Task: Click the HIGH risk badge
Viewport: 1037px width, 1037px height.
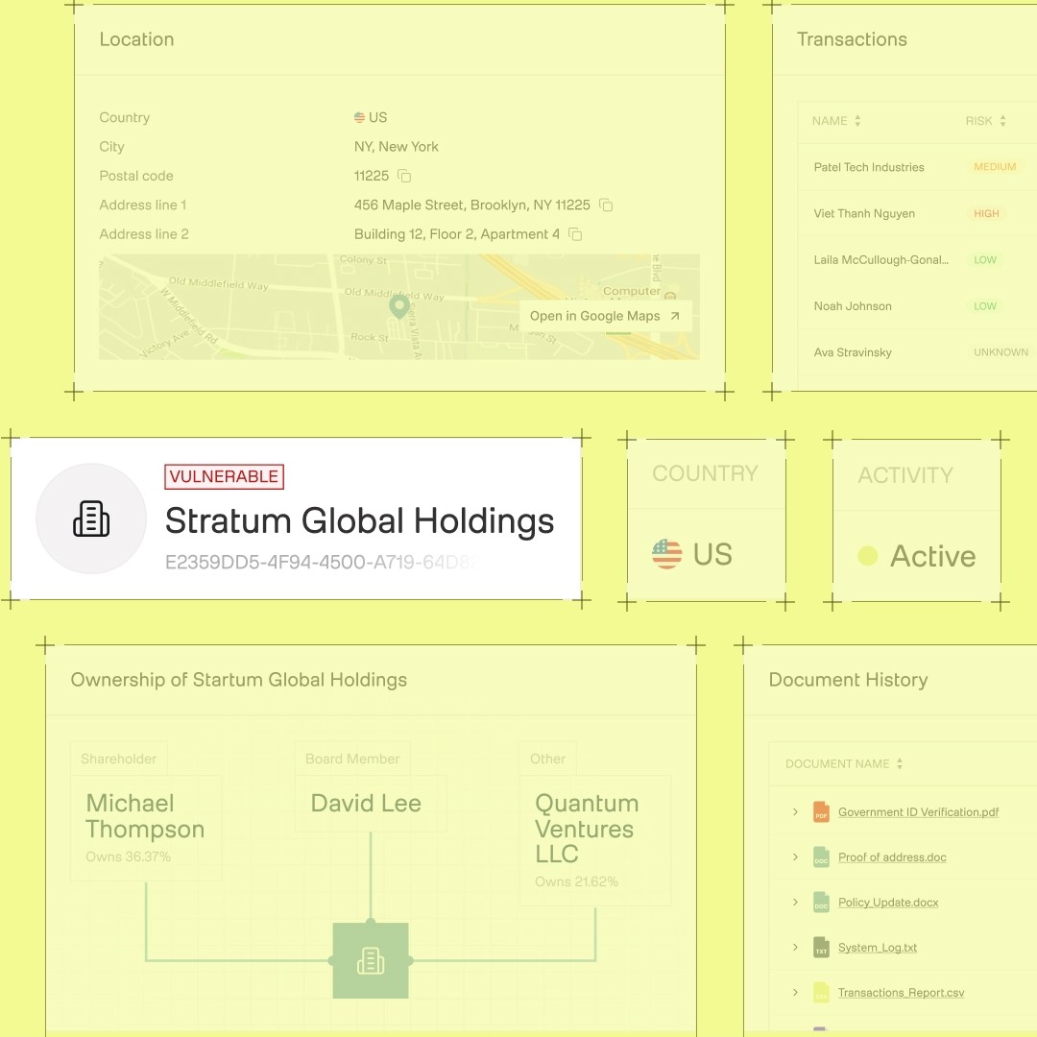Action: (x=986, y=213)
